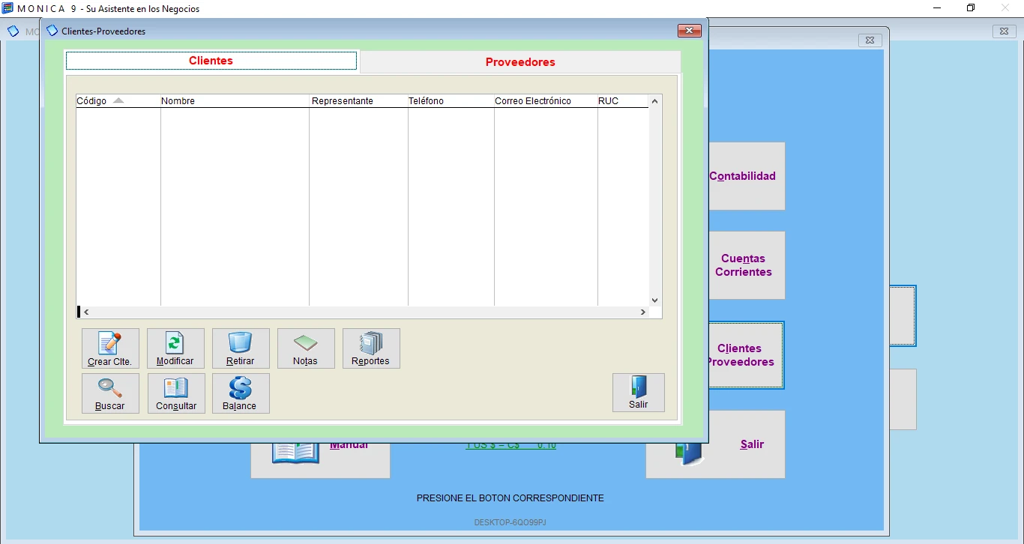Open client Notas icon
This screenshot has height=544, width=1024.
coord(306,348)
